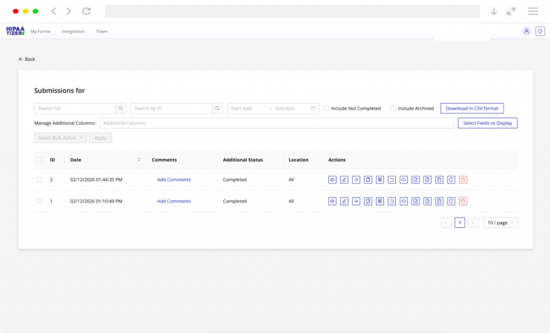This screenshot has width=550, height=333.
Task: Change the 10 / page pagination dropdown
Action: [500, 222]
